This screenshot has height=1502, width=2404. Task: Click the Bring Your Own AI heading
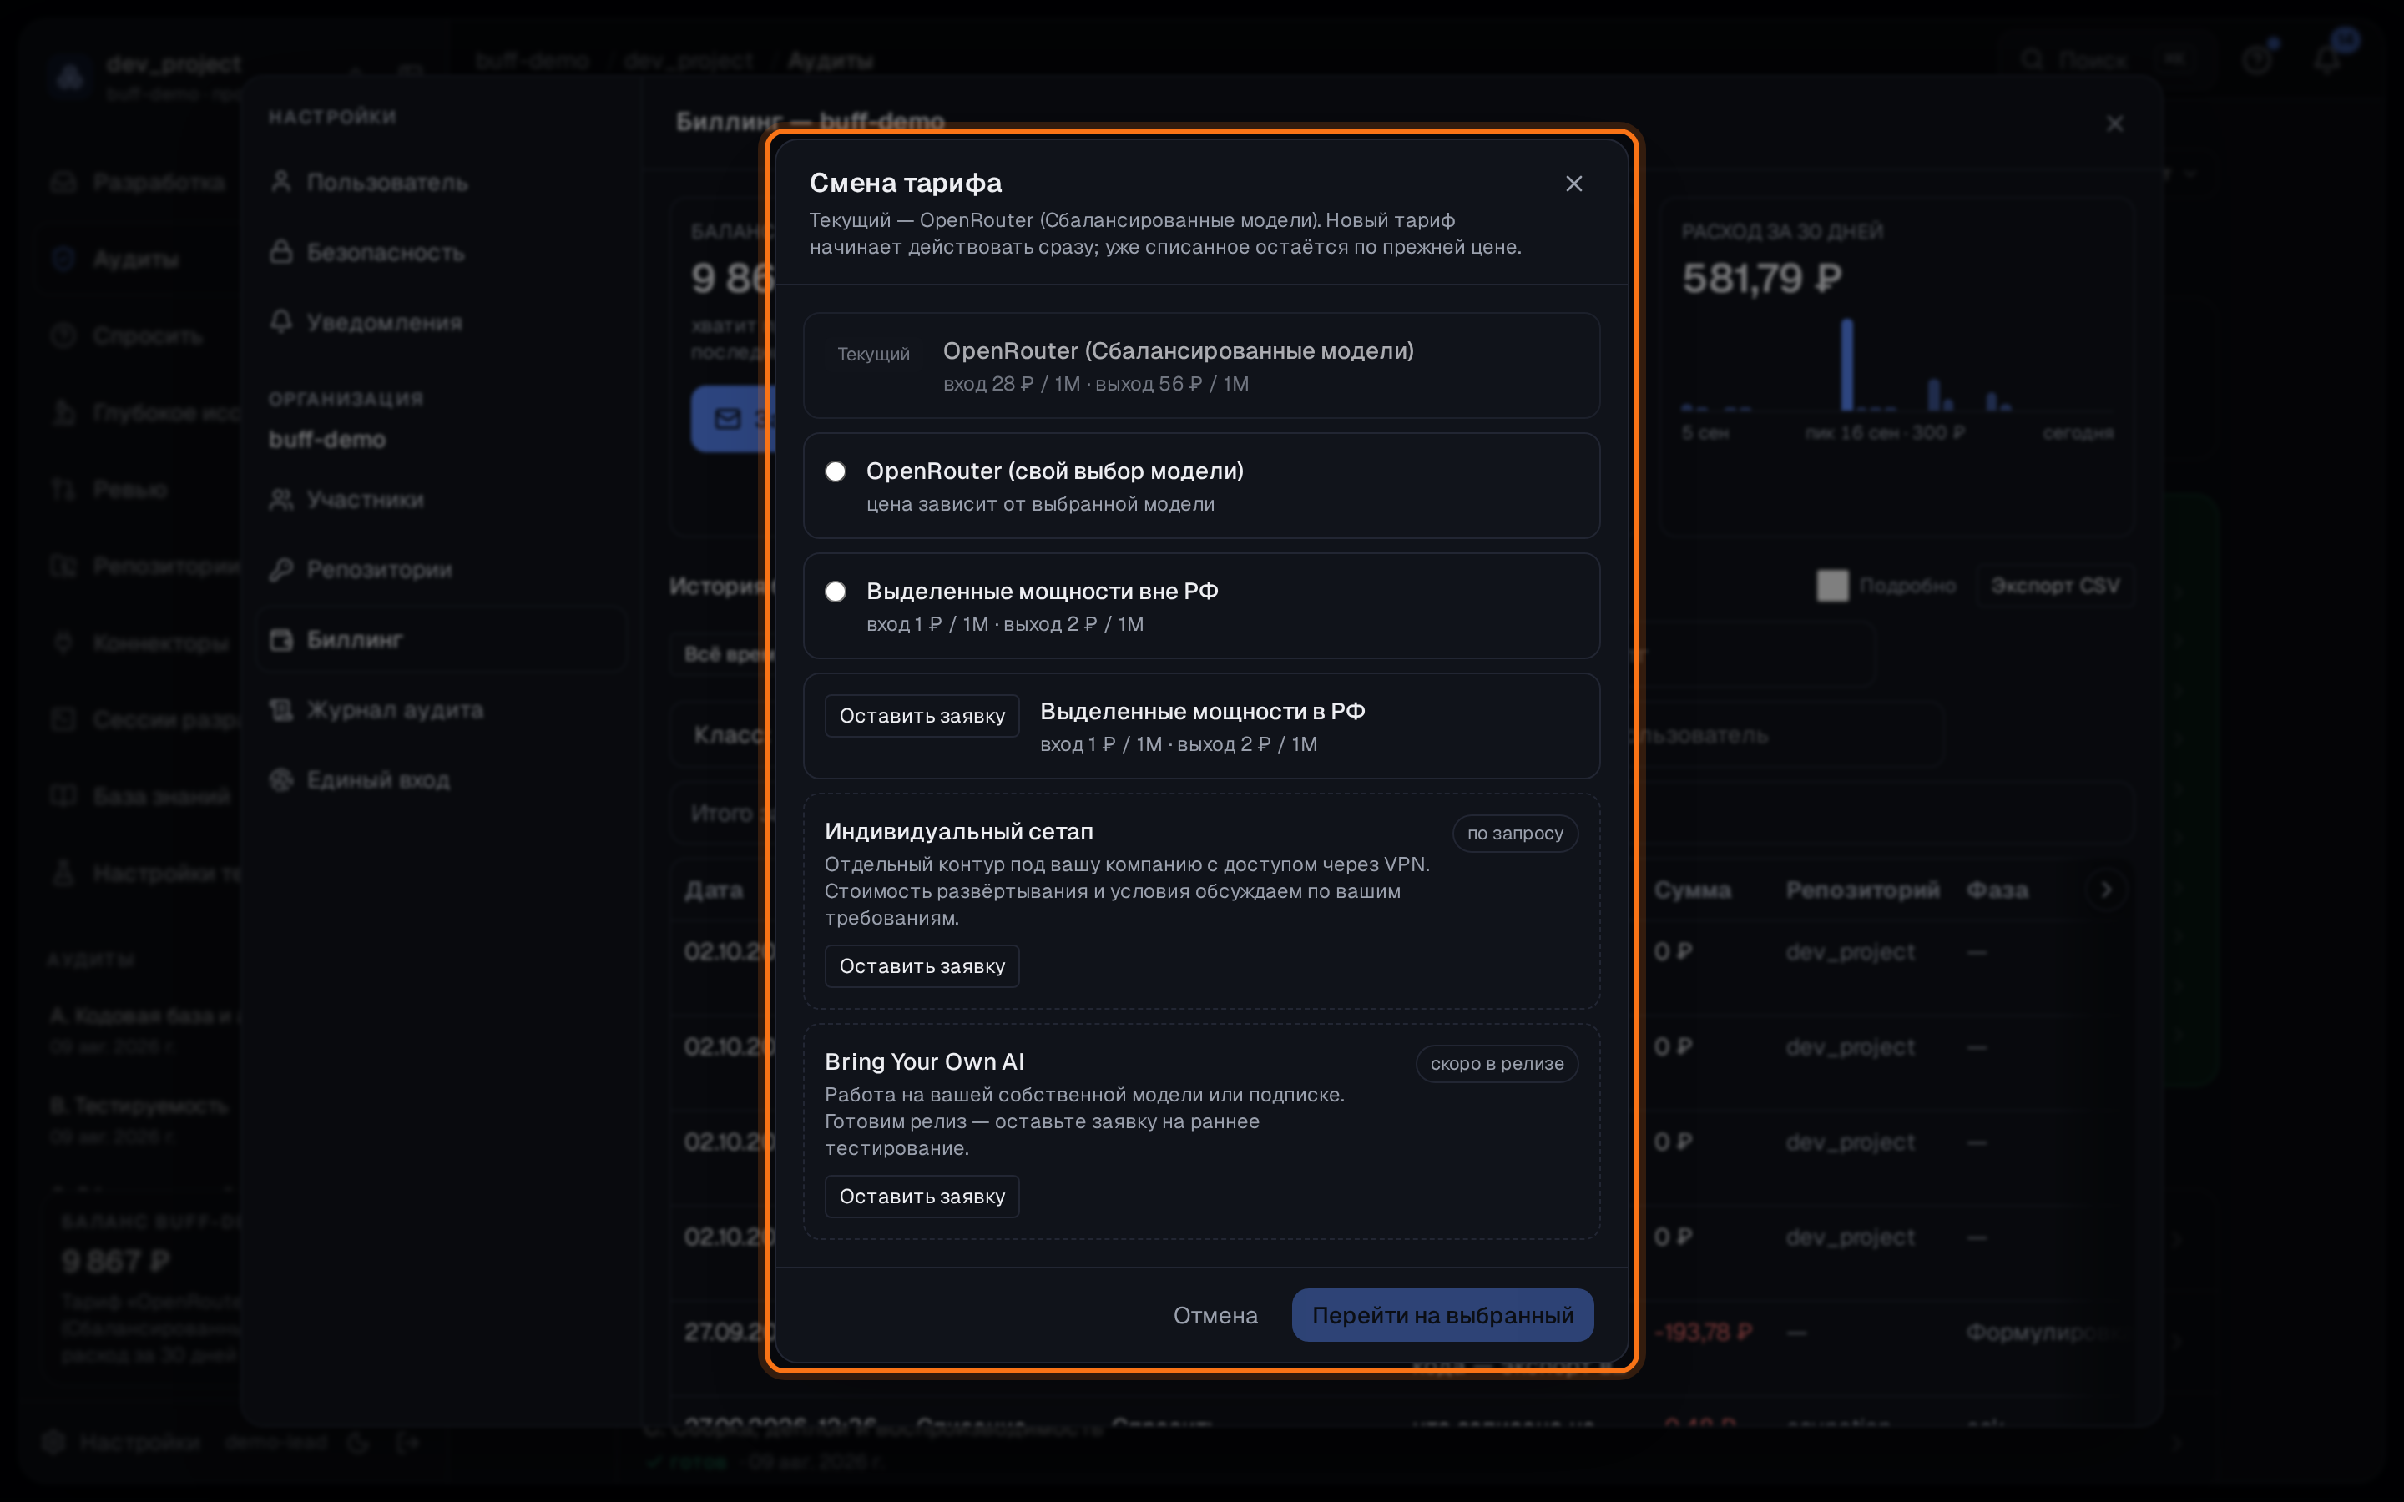click(924, 1062)
